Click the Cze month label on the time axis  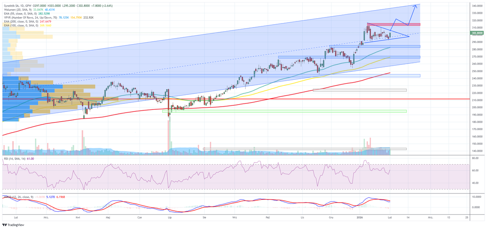click(140, 217)
